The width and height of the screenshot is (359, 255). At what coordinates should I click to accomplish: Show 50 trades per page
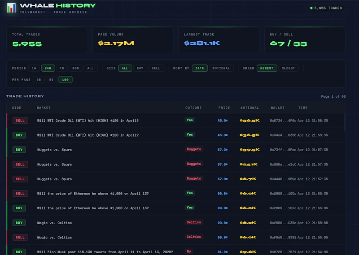point(51,80)
